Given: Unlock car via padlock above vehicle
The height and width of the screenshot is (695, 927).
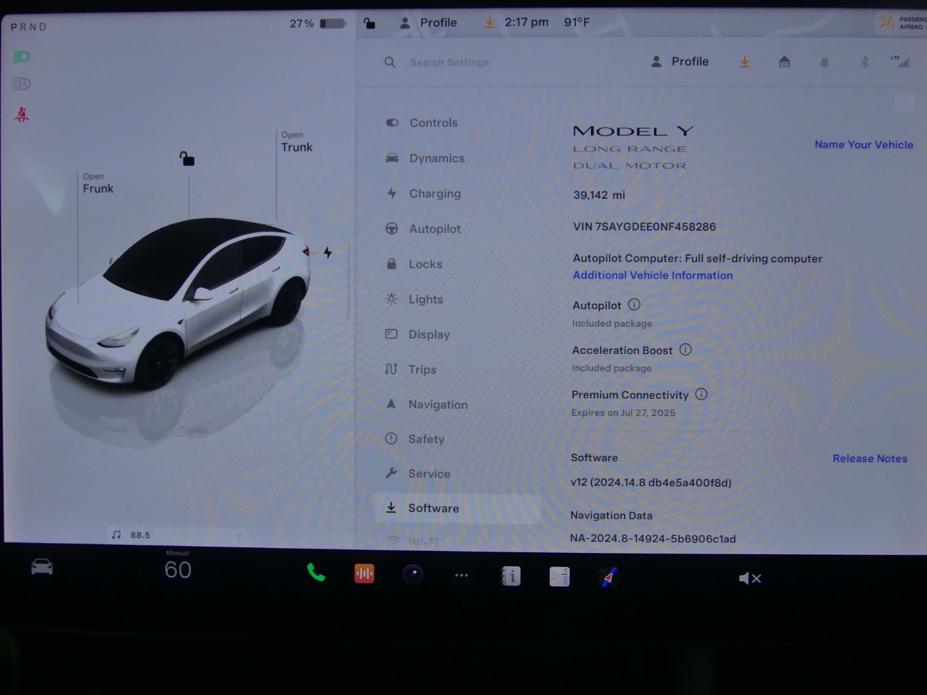Looking at the screenshot, I should tap(187, 158).
